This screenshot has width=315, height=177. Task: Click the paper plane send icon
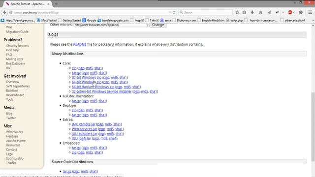click(x=269, y=12)
